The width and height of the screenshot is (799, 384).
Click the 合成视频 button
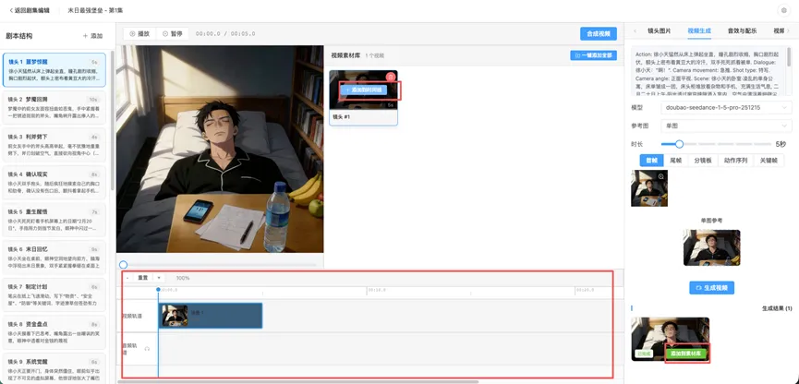(x=599, y=33)
